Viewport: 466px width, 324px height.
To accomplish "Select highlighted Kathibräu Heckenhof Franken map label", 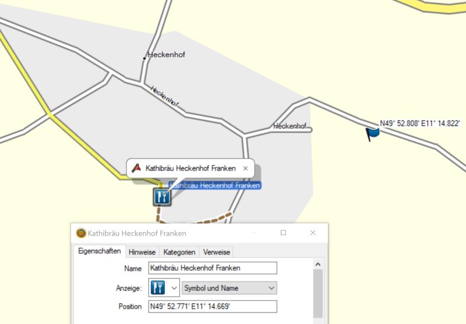I will coord(215,186).
